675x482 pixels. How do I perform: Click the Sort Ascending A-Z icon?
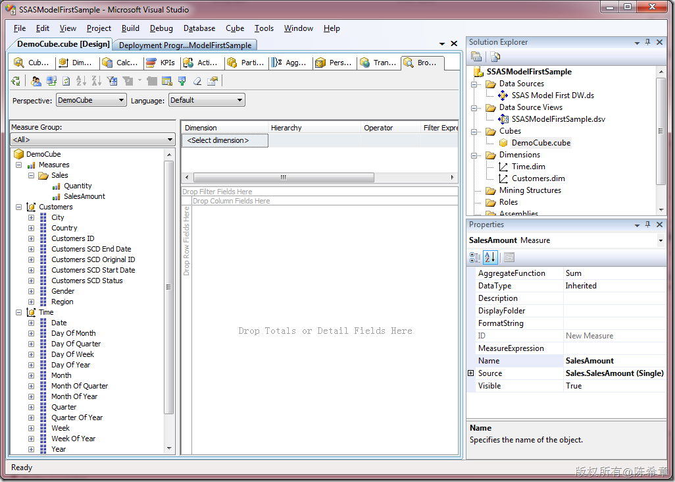[x=81, y=80]
